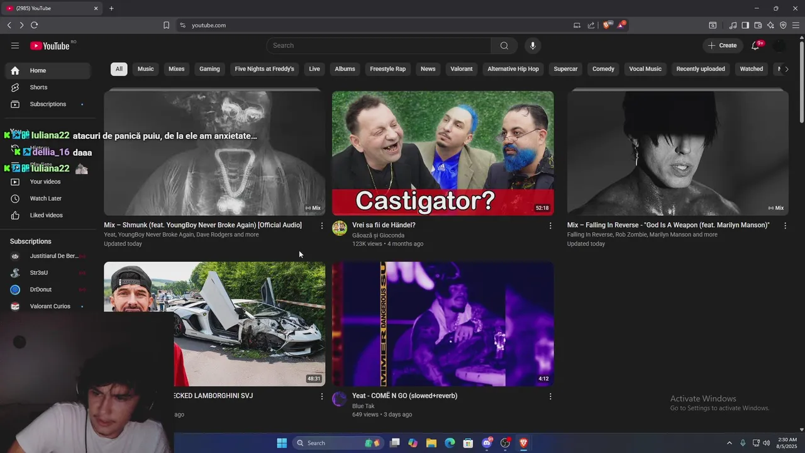Open Discord from the taskbar

487,443
